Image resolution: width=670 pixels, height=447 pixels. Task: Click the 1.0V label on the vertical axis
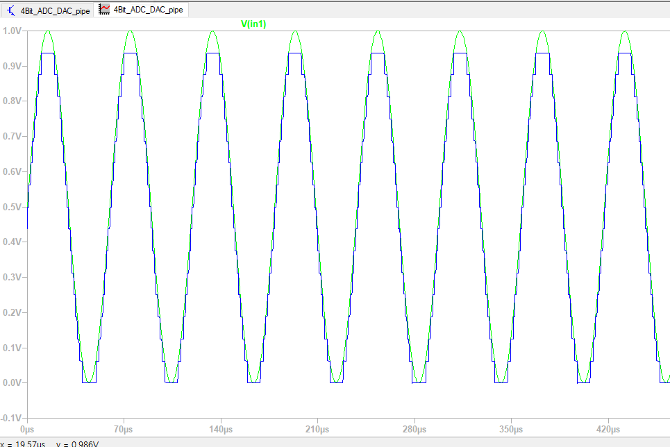point(13,31)
